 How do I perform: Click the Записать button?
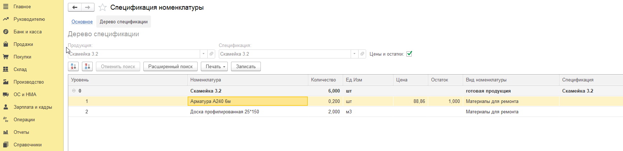[246, 66]
